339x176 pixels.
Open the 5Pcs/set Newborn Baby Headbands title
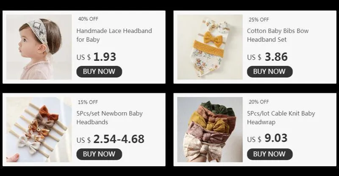[110, 118]
